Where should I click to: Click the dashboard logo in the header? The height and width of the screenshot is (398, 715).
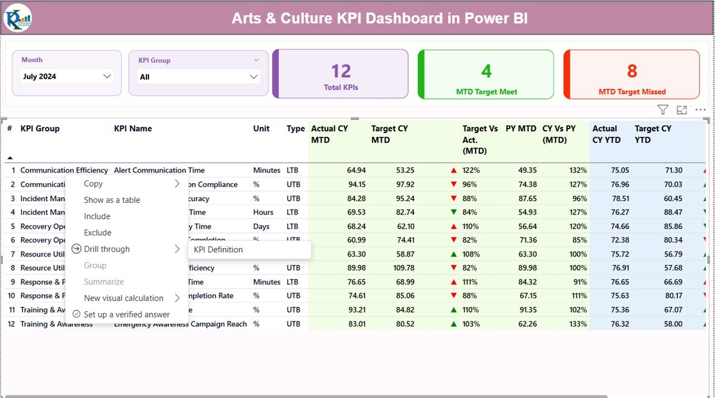coord(18,18)
